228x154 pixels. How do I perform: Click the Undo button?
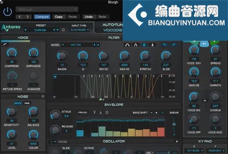click(x=89, y=17)
